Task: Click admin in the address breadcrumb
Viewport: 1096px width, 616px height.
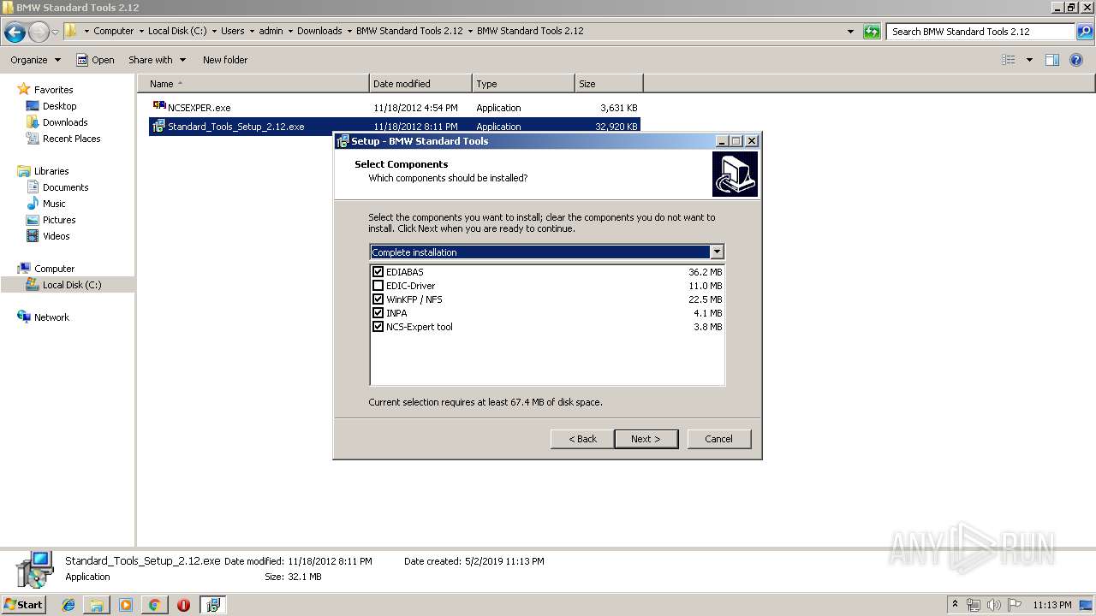Action: pos(271,31)
